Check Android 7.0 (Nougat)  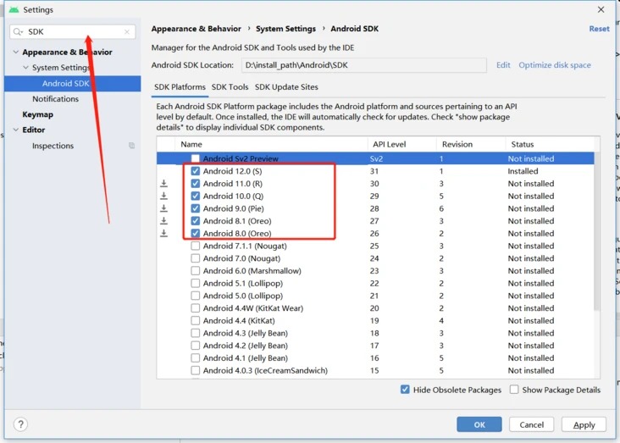point(196,258)
